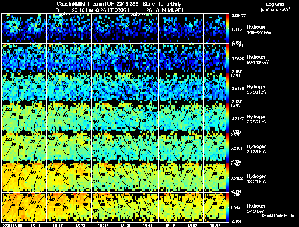Click the '15:53' time axis label

point(192,226)
